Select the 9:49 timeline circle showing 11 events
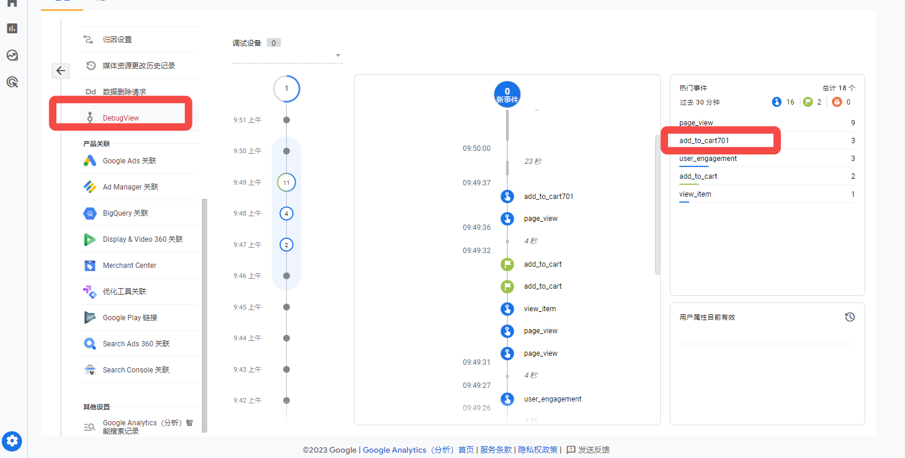The image size is (905, 458). pyautogui.click(x=287, y=182)
